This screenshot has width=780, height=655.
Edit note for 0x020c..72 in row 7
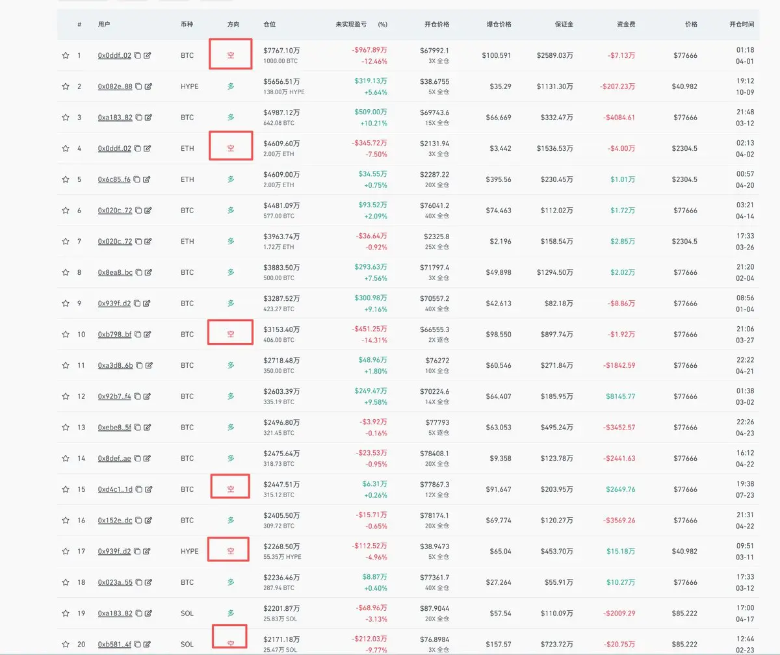(148, 241)
